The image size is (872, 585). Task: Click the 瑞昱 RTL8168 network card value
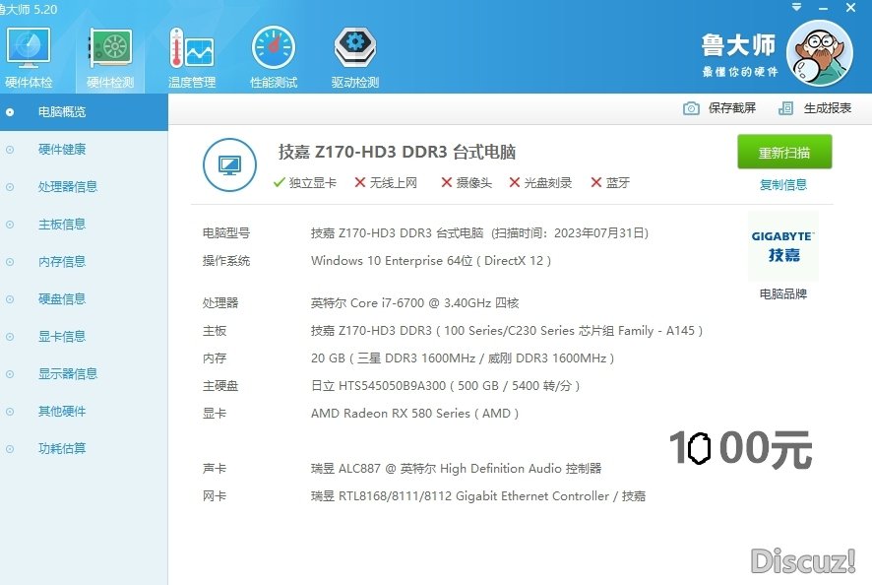[x=478, y=496]
